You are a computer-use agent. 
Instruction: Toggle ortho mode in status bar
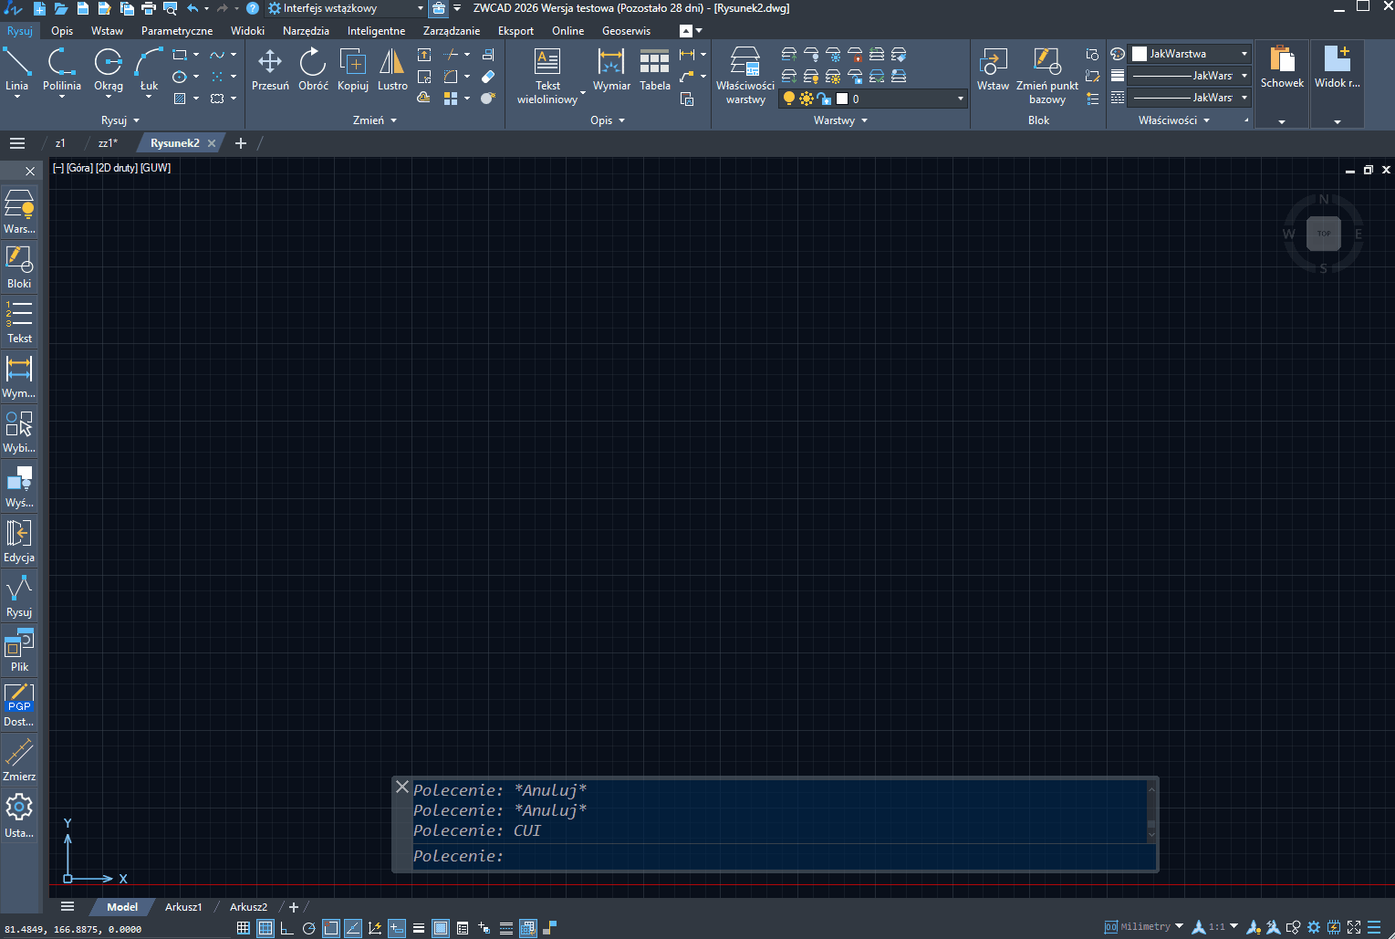tap(286, 928)
